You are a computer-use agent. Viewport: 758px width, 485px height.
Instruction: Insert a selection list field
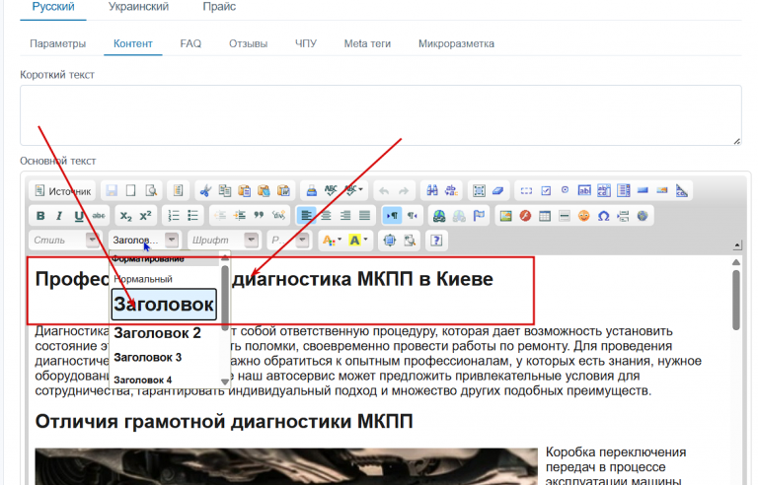click(623, 191)
